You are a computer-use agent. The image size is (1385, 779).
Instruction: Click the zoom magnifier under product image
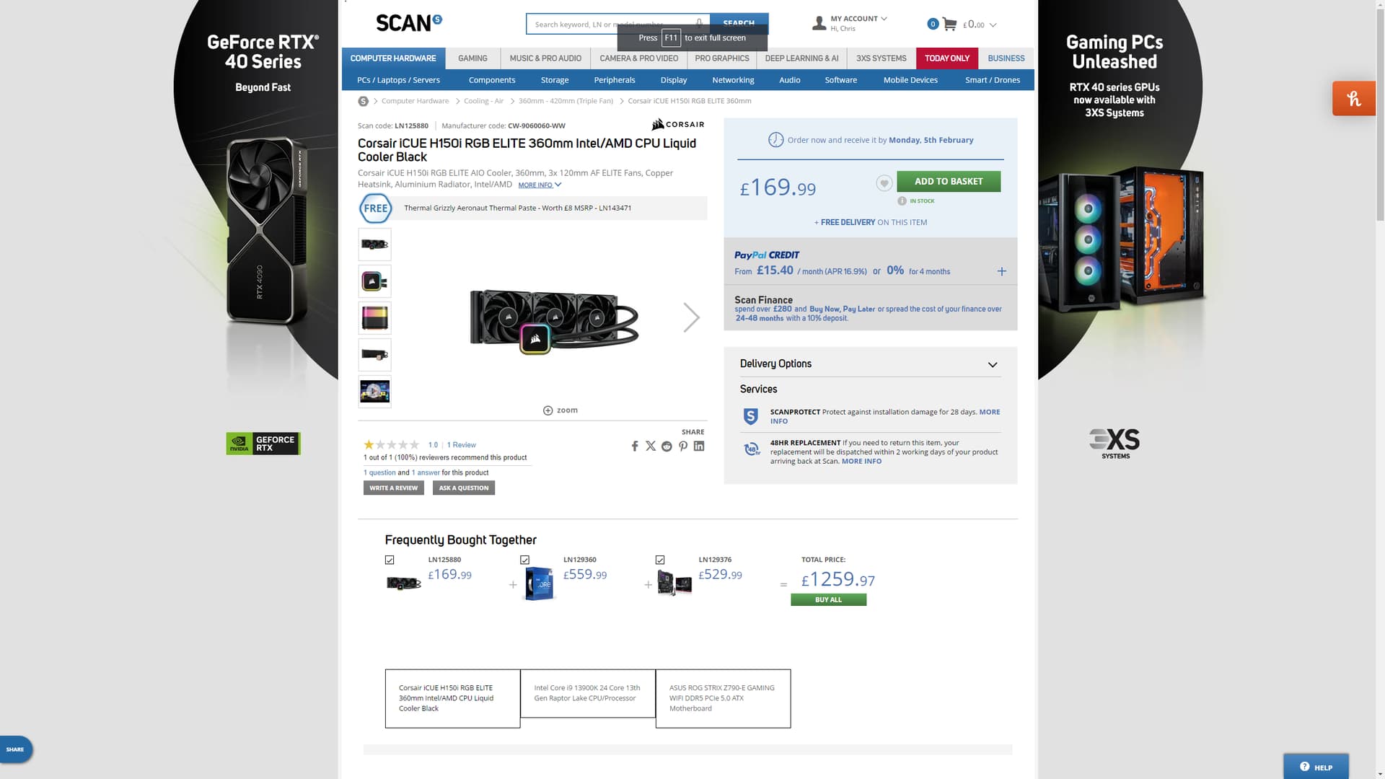(548, 410)
